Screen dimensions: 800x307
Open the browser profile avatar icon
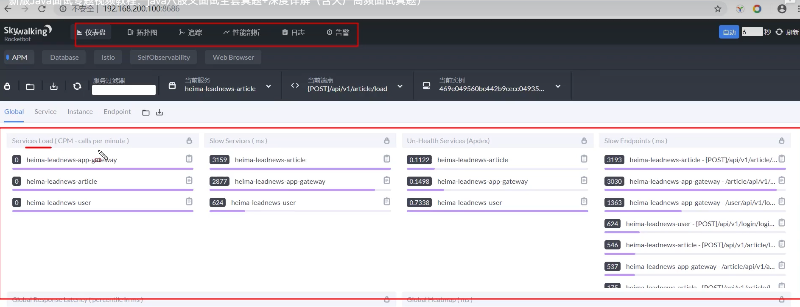782,9
